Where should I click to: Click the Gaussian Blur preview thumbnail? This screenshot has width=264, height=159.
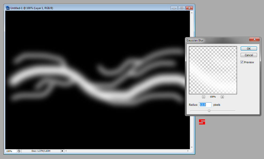(x=213, y=70)
